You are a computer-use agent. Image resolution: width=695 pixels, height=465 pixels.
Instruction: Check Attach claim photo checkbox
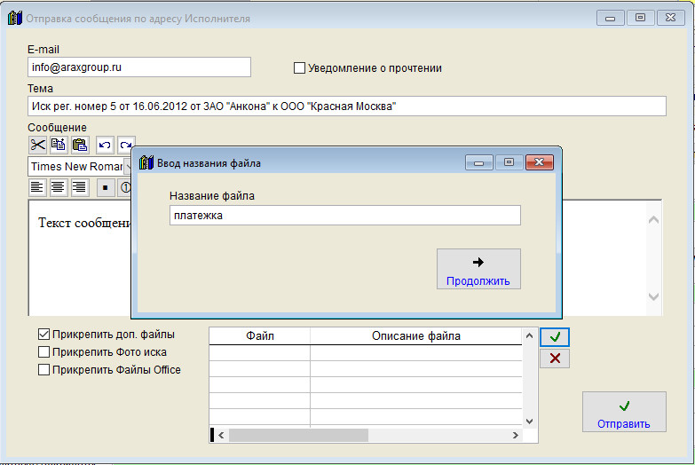point(43,352)
